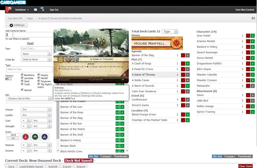Remove one Dawn attachment
Viewport: 257px width, 168px height.
(x=248, y=95)
